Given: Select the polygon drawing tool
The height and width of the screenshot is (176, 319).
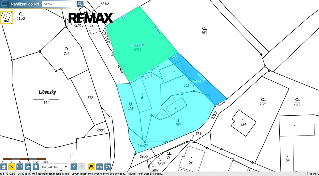Looking at the screenshot, I should (107, 167).
